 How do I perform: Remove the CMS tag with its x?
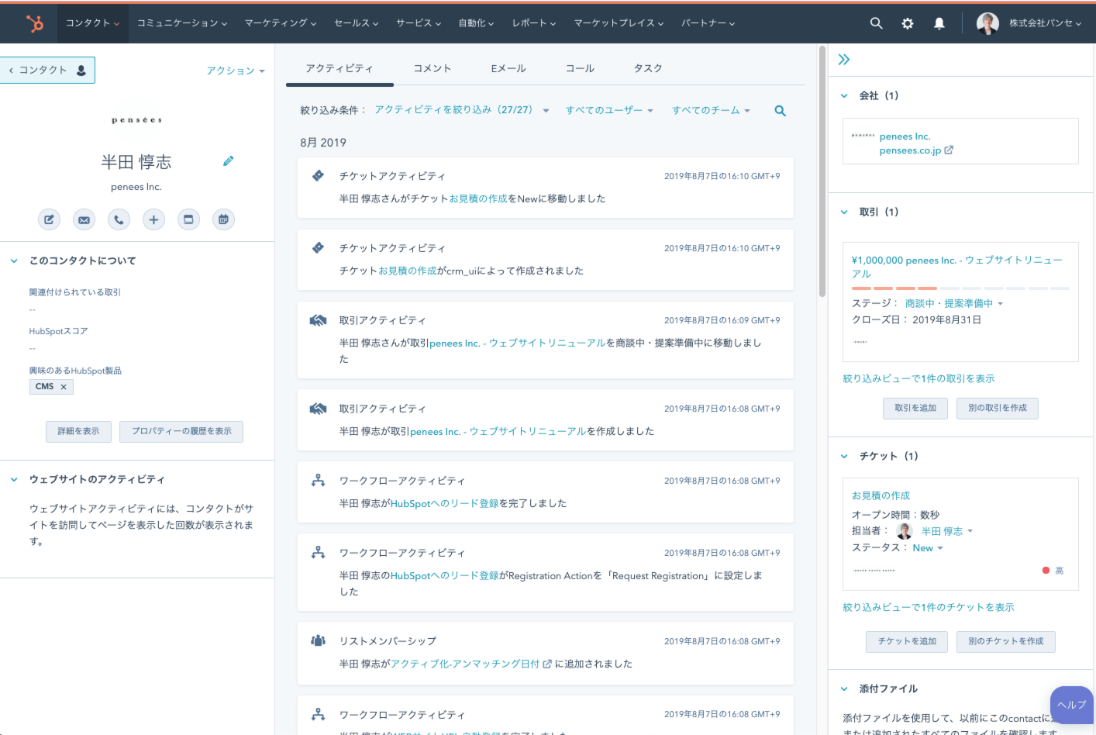64,387
